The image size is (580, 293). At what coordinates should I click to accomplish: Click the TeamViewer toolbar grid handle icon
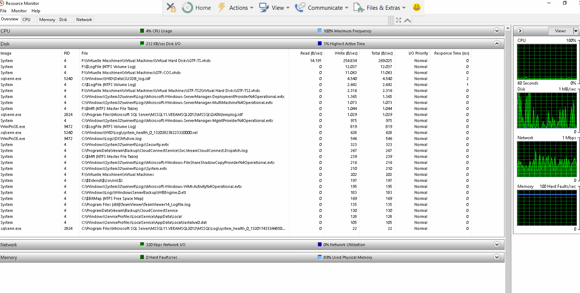click(x=391, y=20)
